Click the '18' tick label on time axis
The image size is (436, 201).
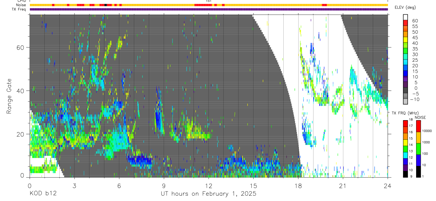click(x=298, y=186)
